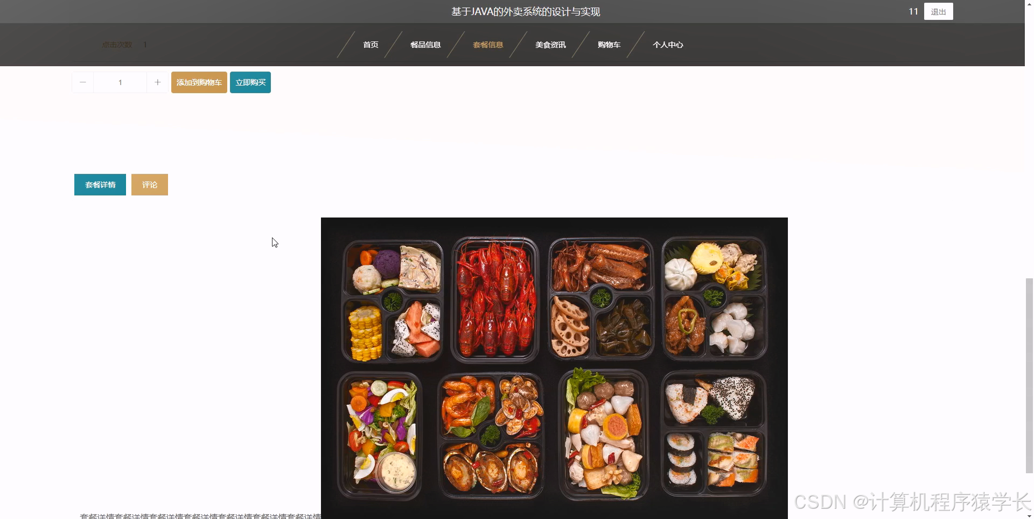Click the 添加到购物车 button
This screenshot has width=1034, height=519.
tap(199, 82)
